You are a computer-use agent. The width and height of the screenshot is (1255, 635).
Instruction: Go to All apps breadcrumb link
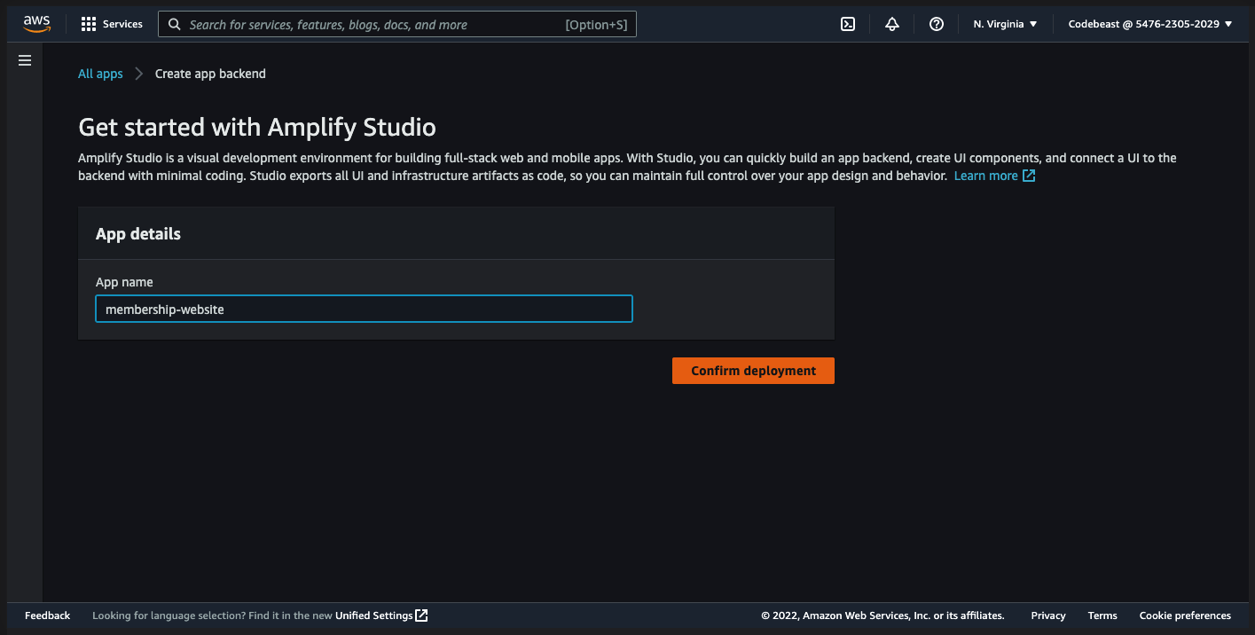pos(100,74)
